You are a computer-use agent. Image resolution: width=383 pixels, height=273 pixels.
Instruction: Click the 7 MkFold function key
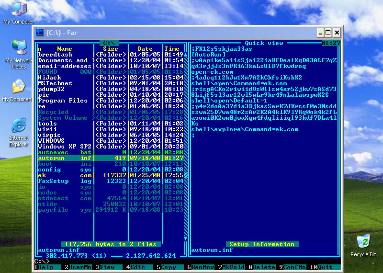[x=231, y=267]
